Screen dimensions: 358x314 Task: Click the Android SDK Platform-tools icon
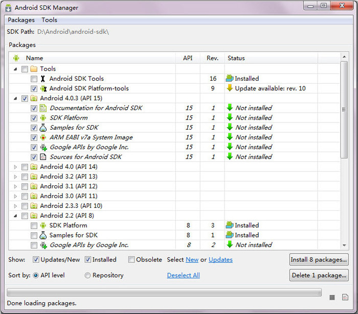(43, 88)
